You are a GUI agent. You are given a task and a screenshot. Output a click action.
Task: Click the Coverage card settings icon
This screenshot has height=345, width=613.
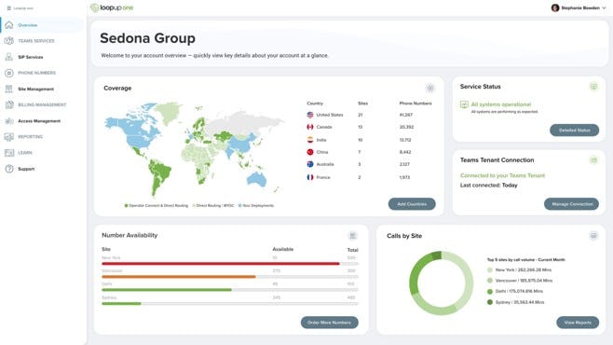point(430,88)
